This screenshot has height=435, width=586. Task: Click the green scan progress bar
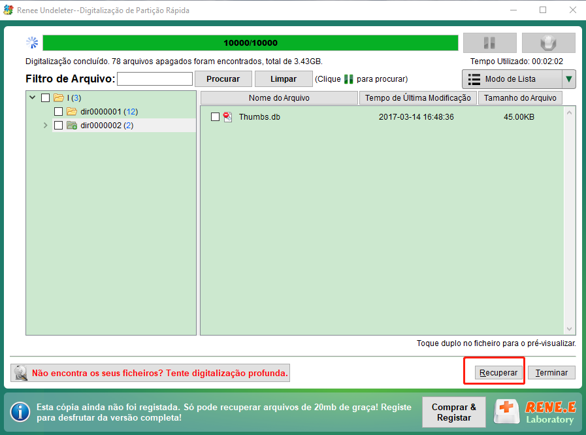[250, 43]
